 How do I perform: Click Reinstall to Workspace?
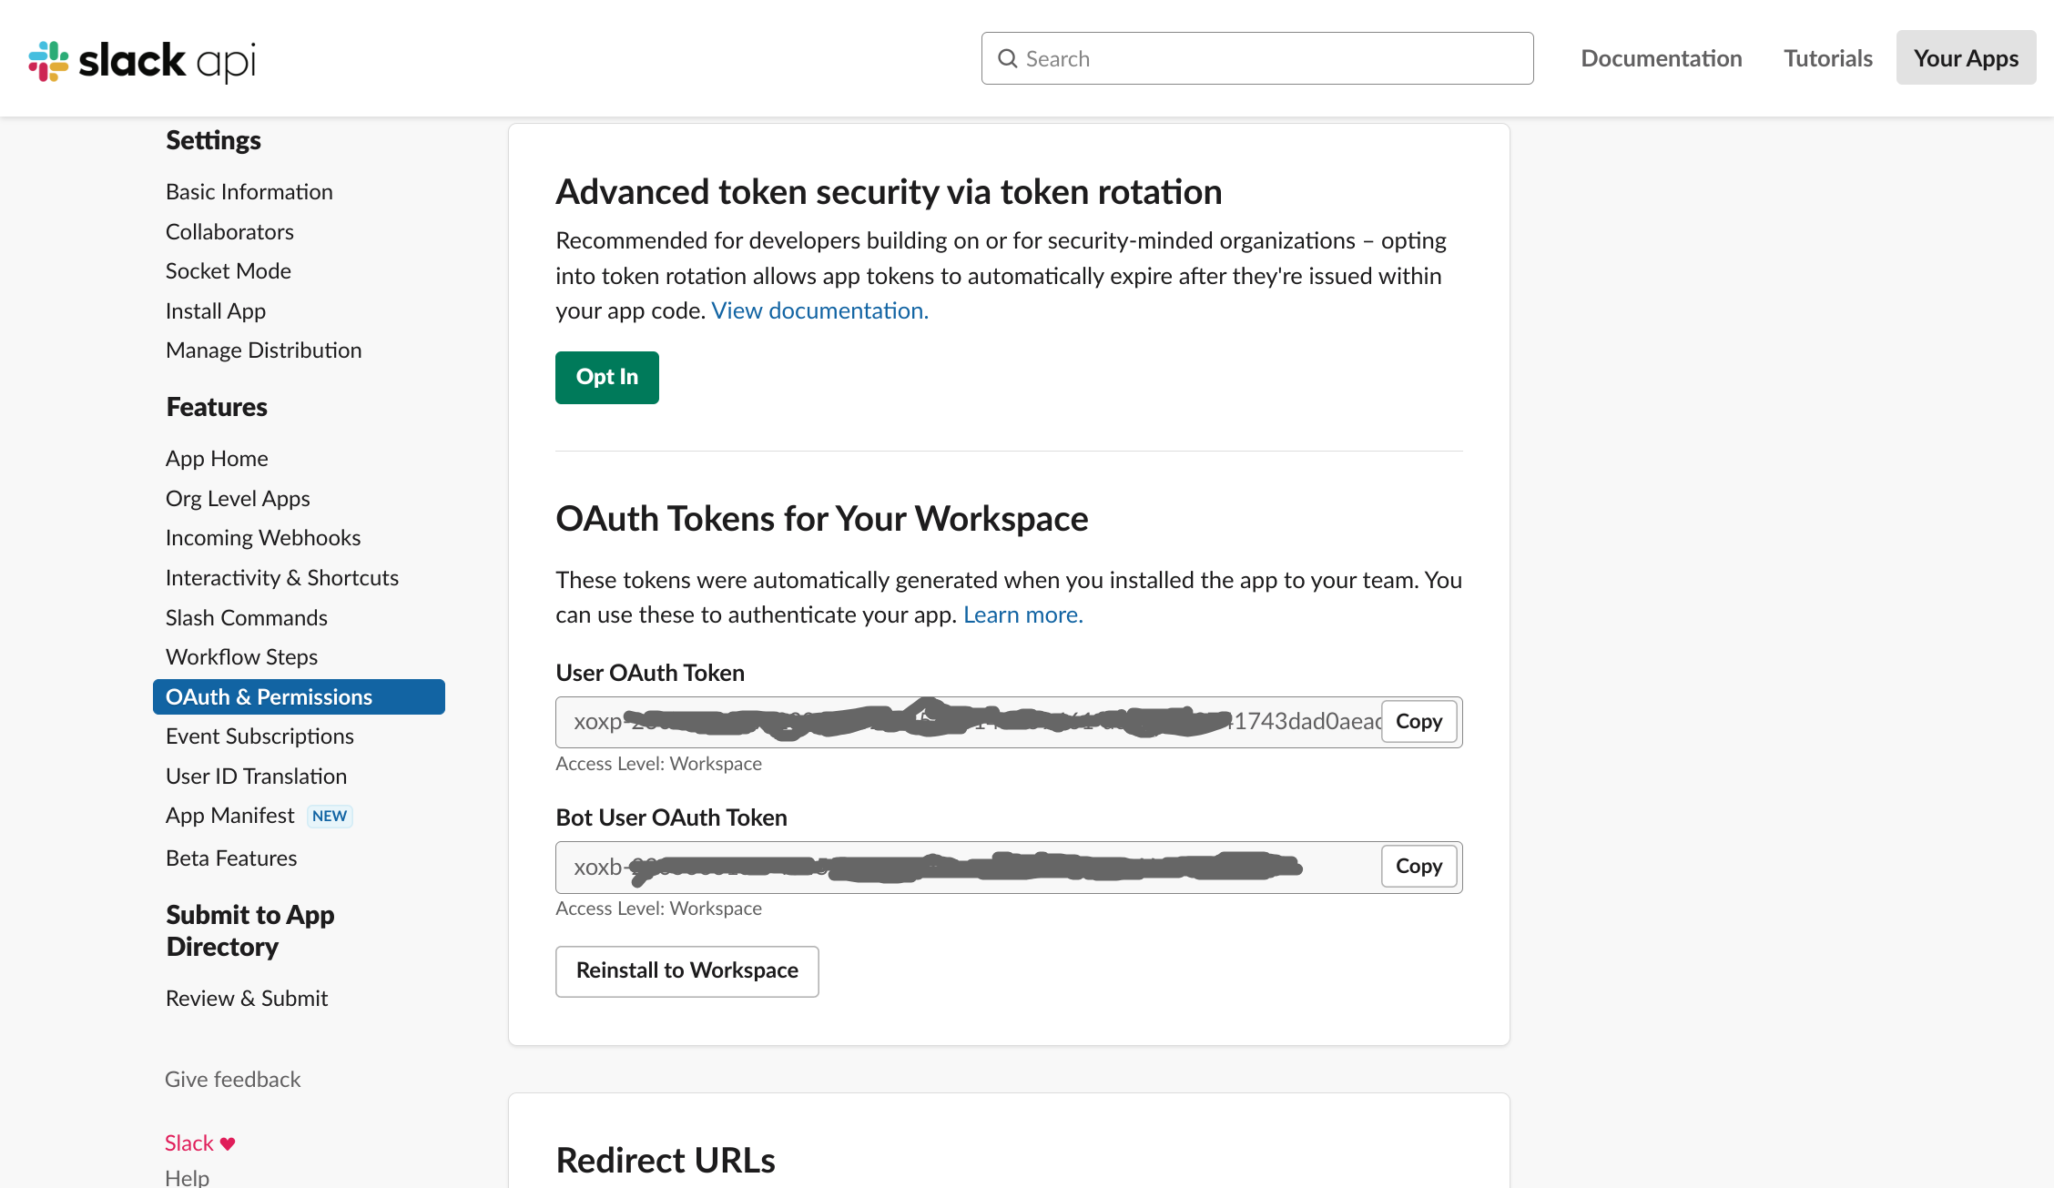[686, 971]
